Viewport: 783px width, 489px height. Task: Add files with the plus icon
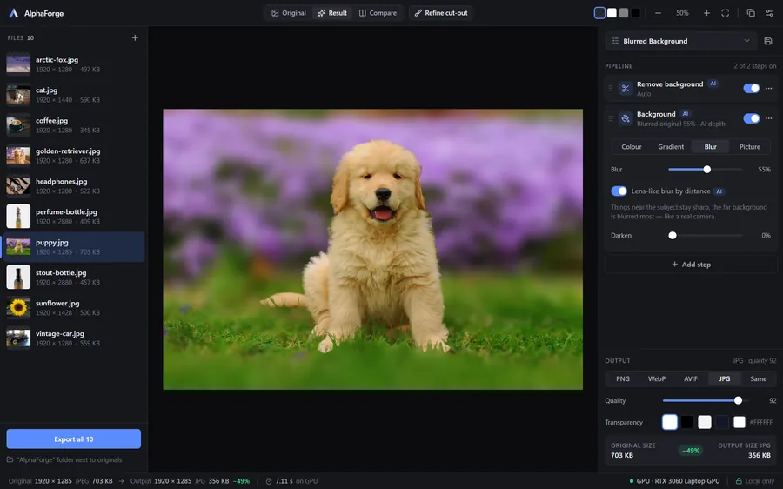[135, 37]
